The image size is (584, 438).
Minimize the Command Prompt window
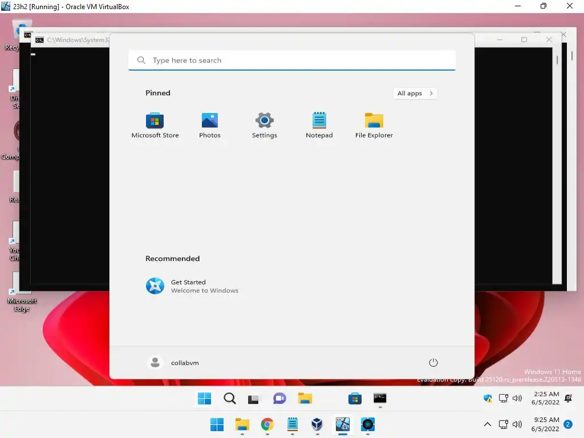point(500,39)
